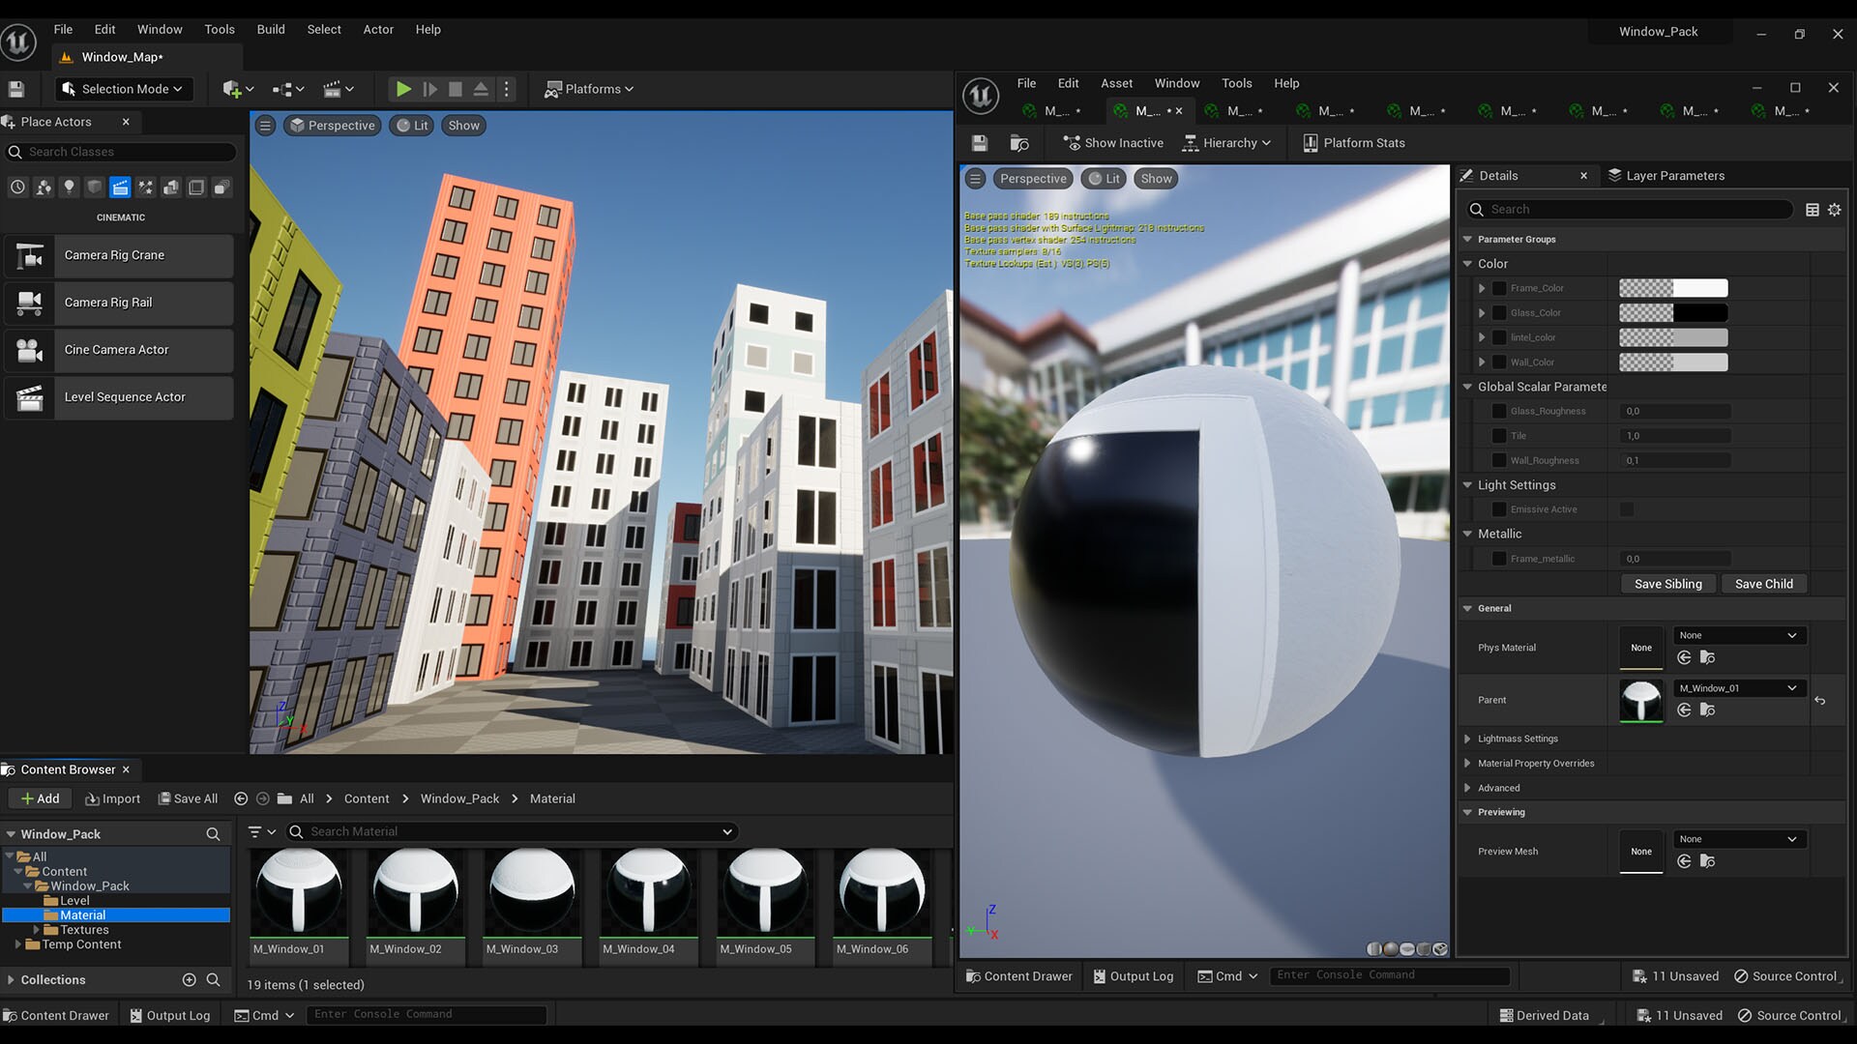Click the Lights category icon in Place Actors
Screen dimensions: 1857x1044
coord(69,187)
